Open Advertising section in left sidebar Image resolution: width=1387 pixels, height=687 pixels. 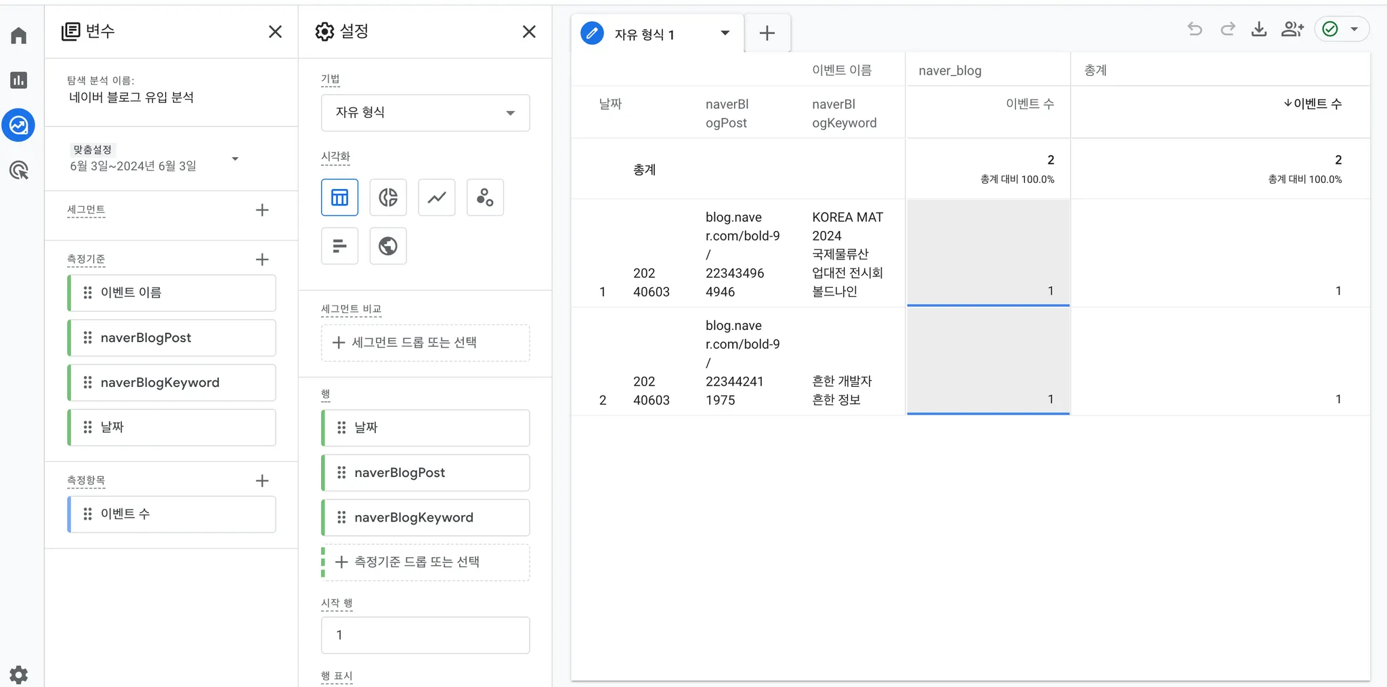(x=19, y=170)
